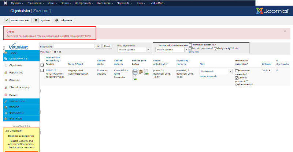Click the X icon on Vymazať button
Viewport: 293px width, 152px height.
tap(36, 20)
